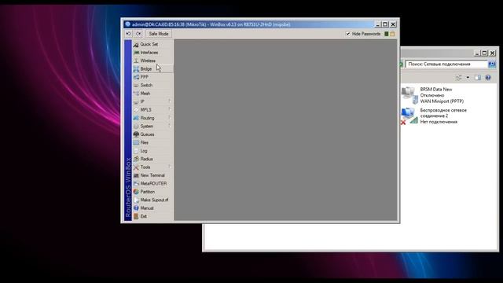Select the BRSM Data New connection

tap(433, 95)
